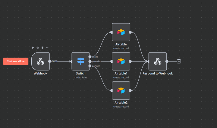
Task: Click the Switch partner output connector
Action: pyautogui.click(x=90, y=66)
